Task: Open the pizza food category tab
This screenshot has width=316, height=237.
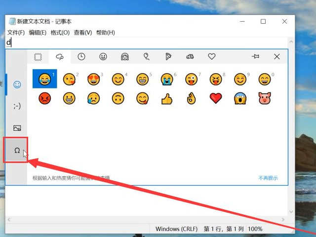Action: coord(168,57)
